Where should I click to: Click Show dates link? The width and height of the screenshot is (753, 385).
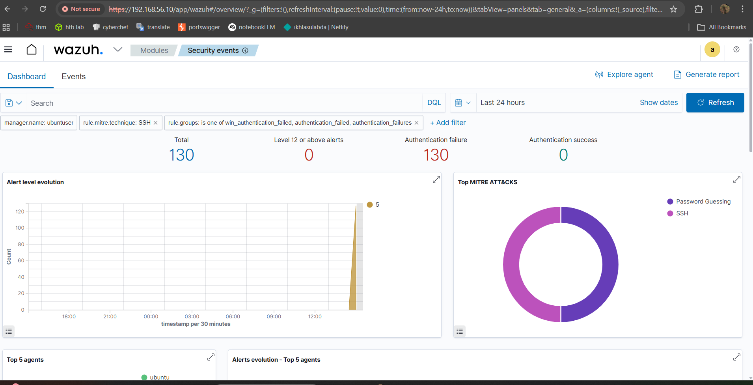coord(659,103)
